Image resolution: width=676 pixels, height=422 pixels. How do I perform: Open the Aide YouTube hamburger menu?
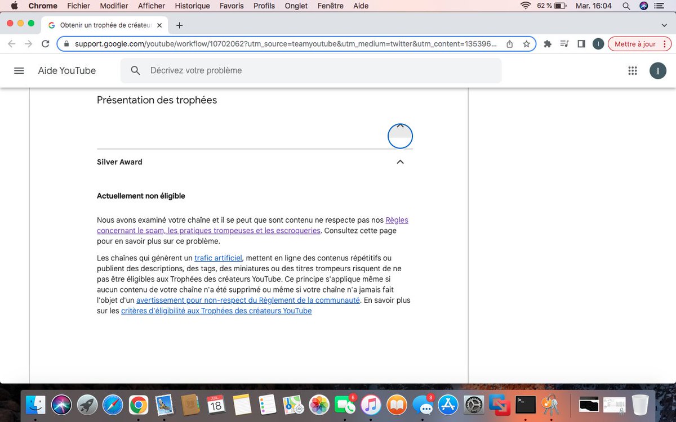point(19,71)
